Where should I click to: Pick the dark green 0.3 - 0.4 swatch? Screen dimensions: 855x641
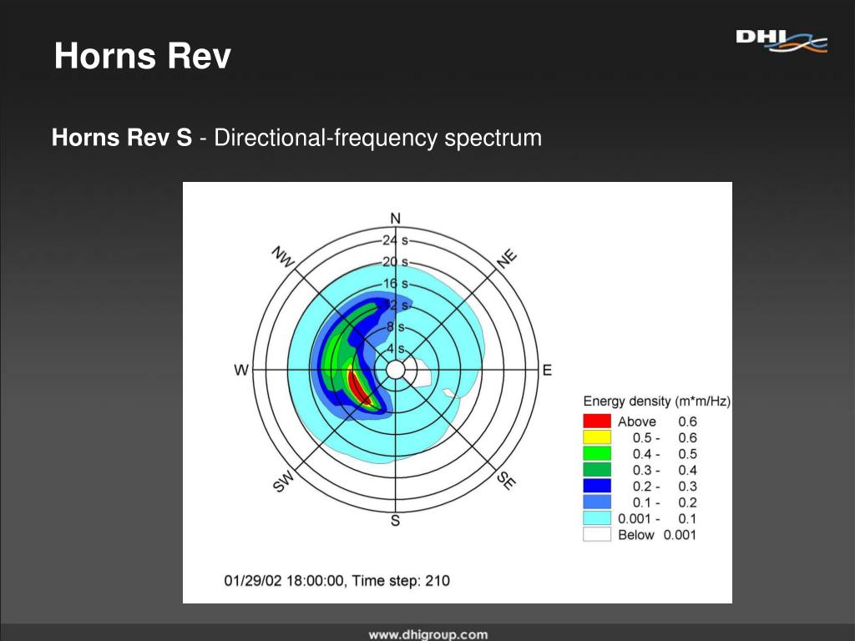tap(596, 470)
